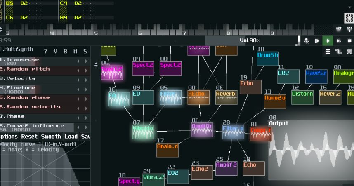This screenshot has width=354, height=186.
Task: Select the Echo2 module 23
Action: click(202, 172)
